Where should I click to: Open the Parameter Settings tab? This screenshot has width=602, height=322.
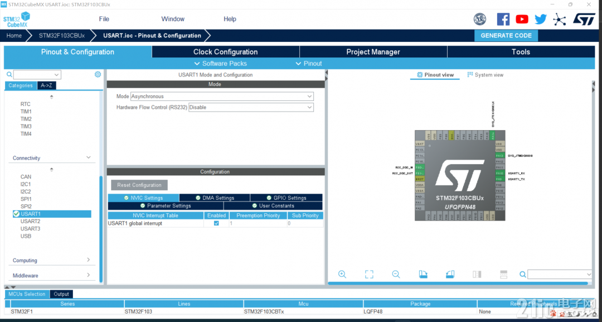click(166, 205)
